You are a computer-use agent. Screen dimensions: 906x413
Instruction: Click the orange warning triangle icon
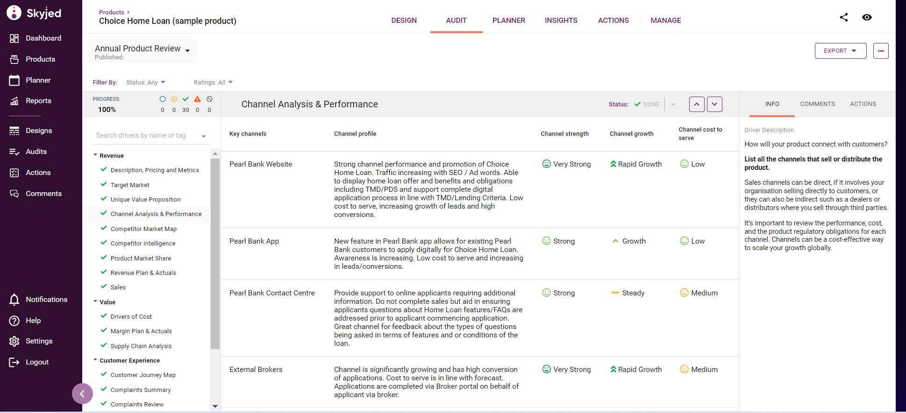coord(198,99)
